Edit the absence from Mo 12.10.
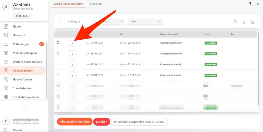This screenshot has height=132, width=263. 73,65
